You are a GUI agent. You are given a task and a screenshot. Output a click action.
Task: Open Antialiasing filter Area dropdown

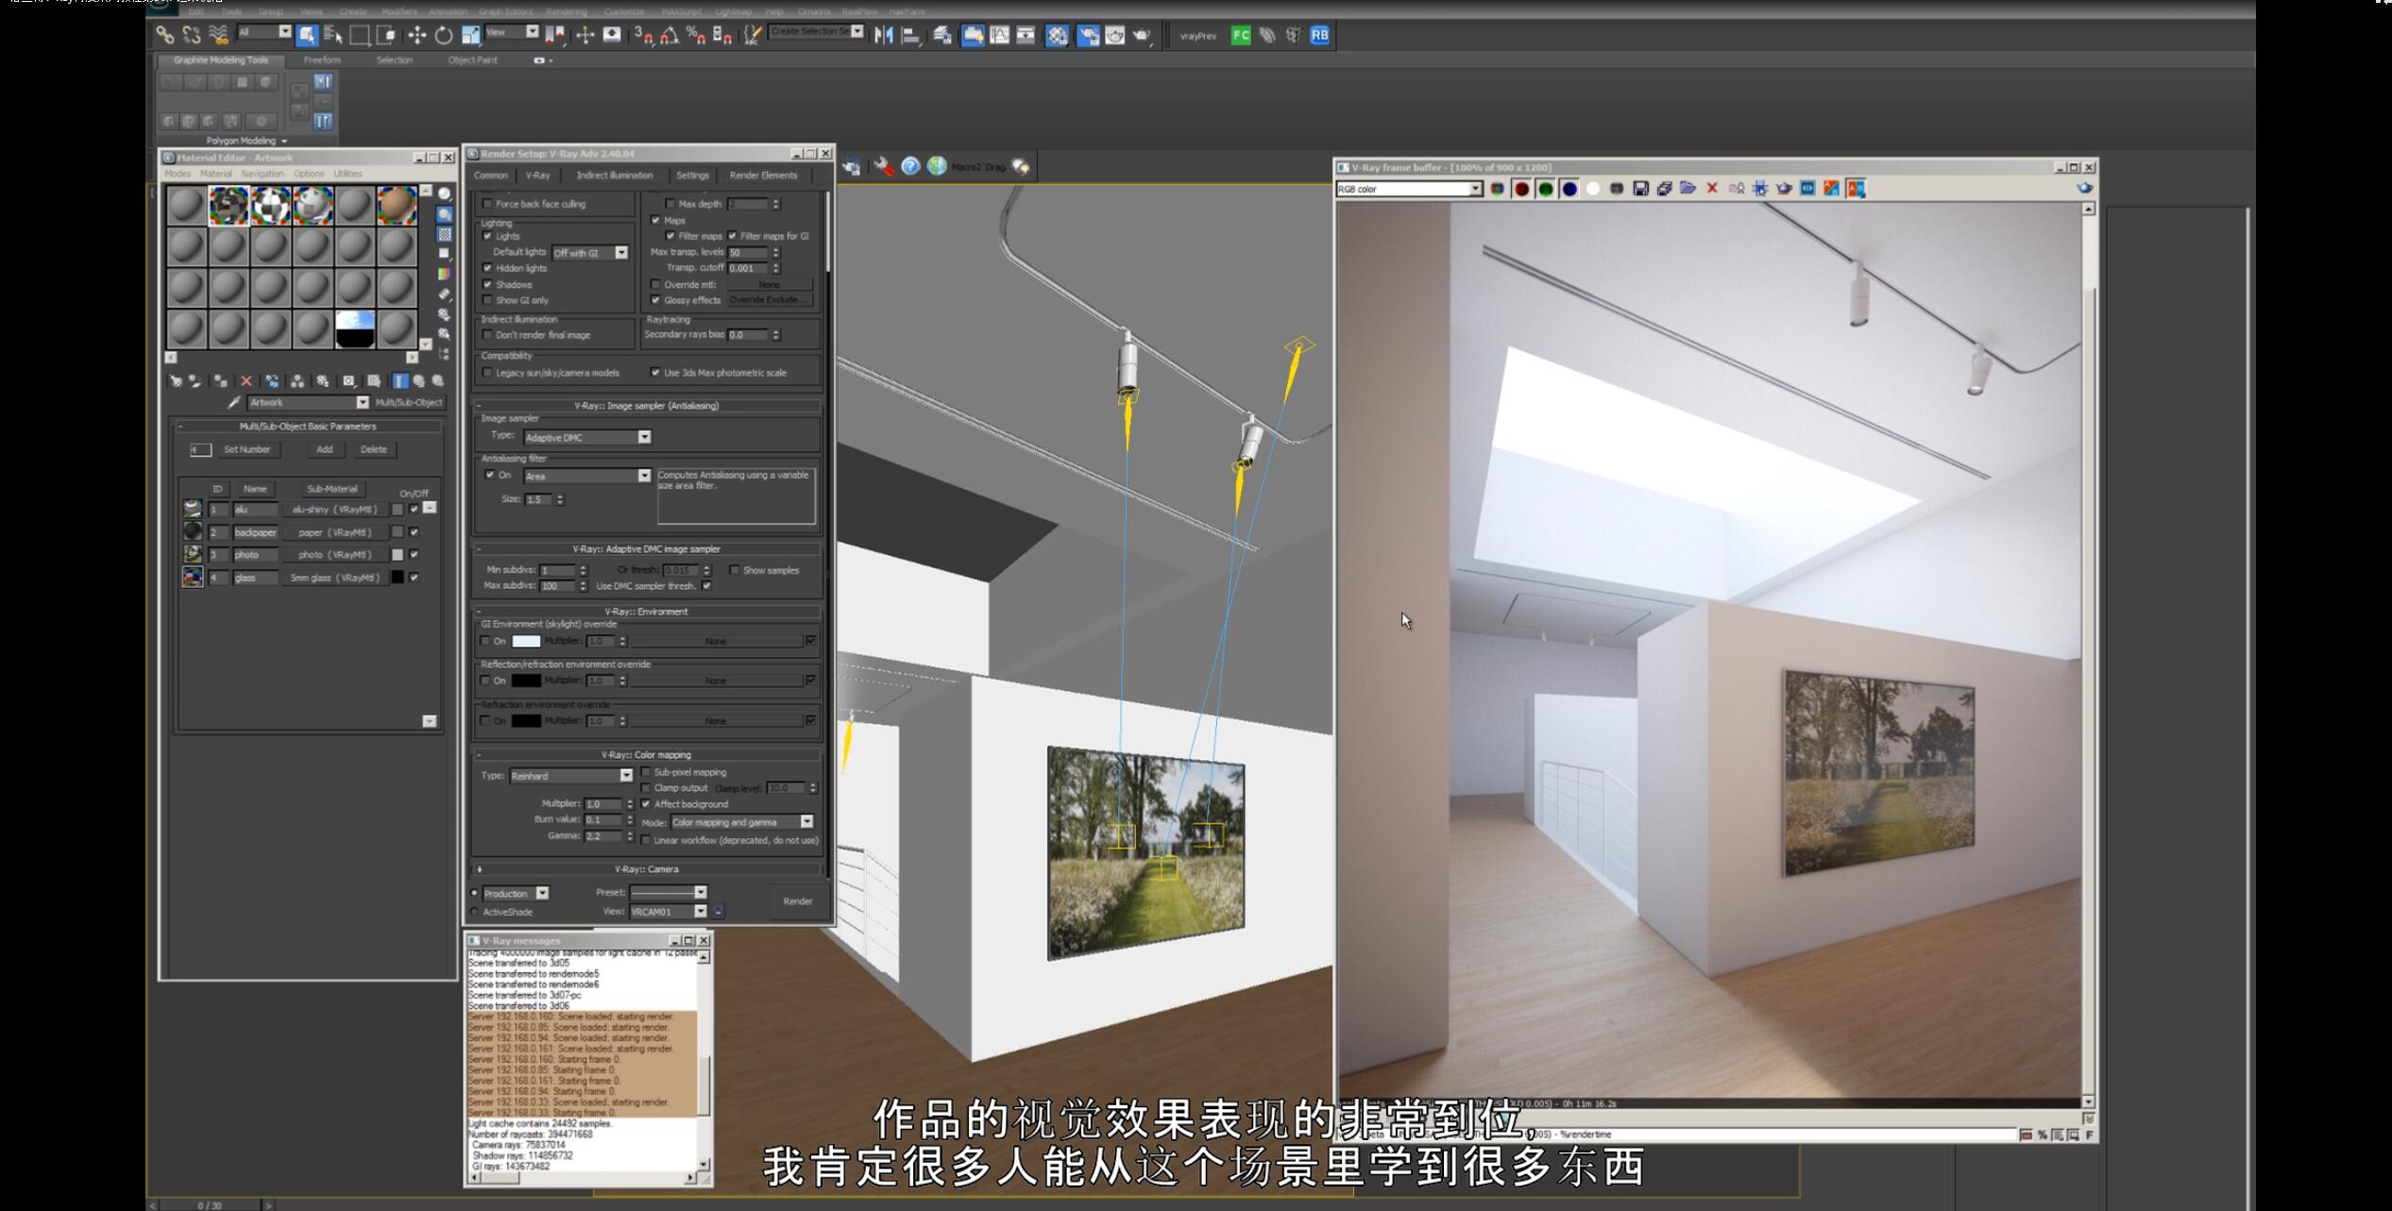[586, 476]
